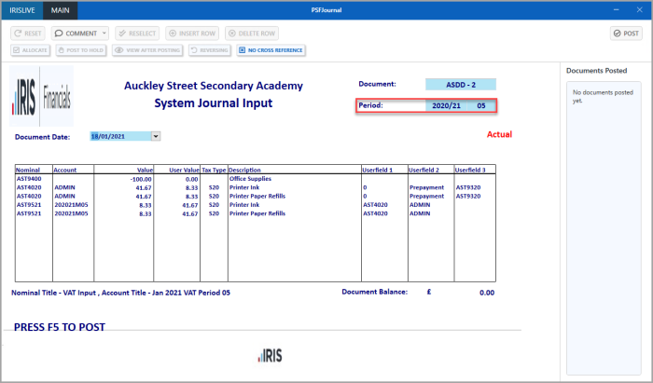Viewport: 653px width, 383px height.
Task: Click POST TO HOLD button
Action: [x=81, y=50]
